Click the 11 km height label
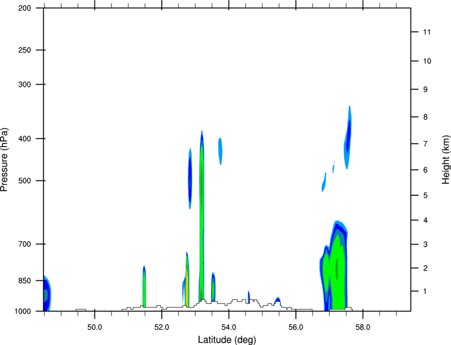The image size is (451, 345). tap(427, 32)
